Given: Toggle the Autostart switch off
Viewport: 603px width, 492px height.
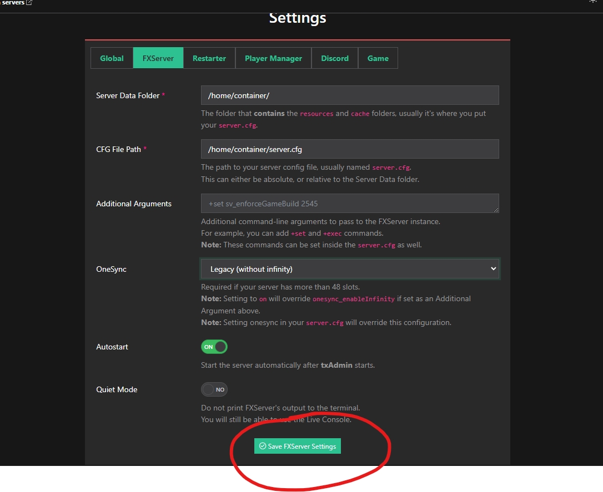Looking at the screenshot, I should (214, 347).
